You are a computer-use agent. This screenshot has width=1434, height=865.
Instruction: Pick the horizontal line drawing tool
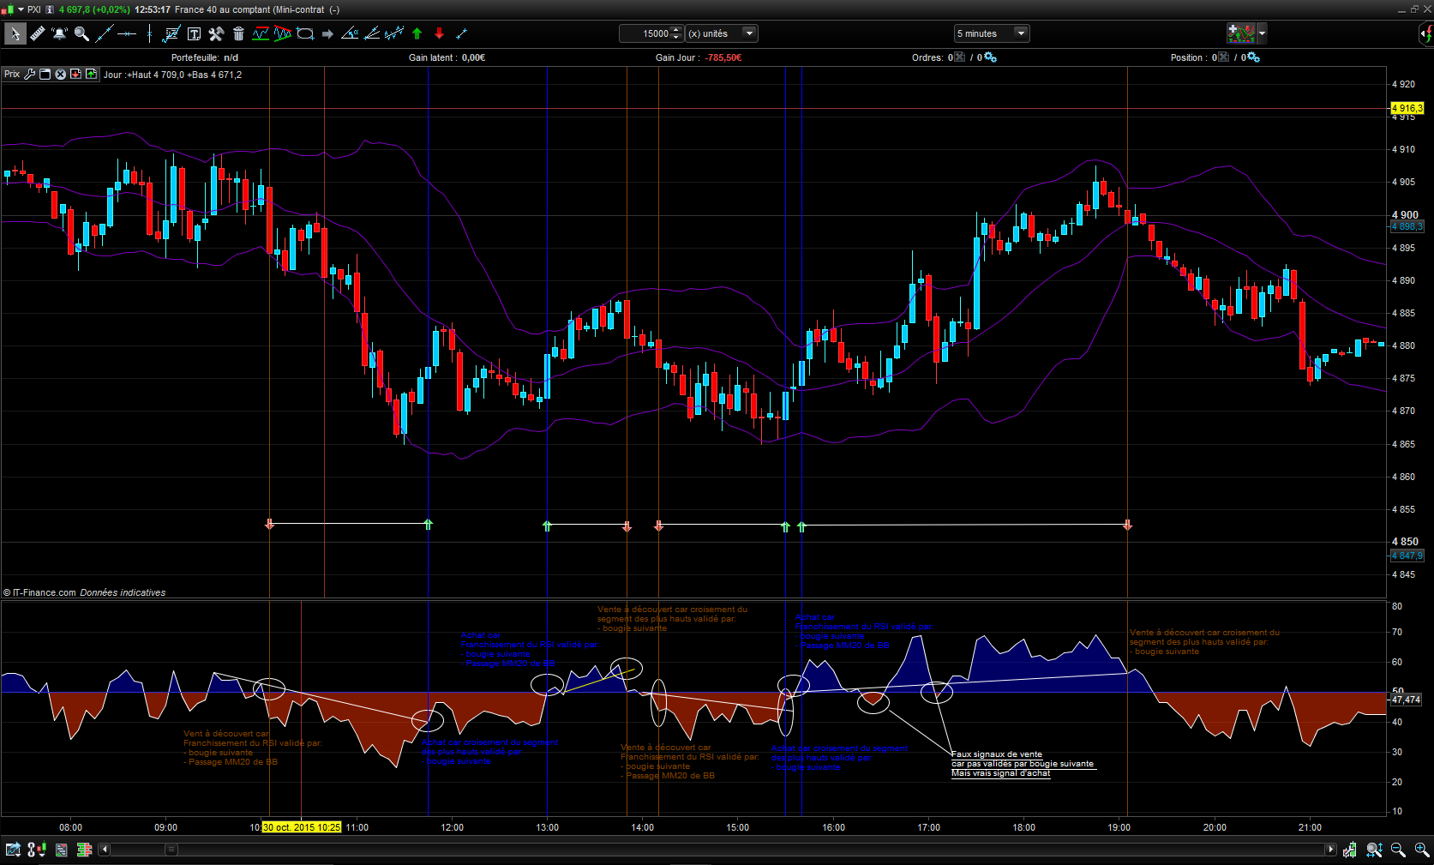(127, 33)
